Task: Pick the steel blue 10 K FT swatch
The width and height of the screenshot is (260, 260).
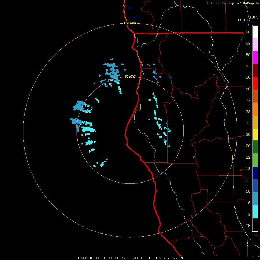Action: pos(255,199)
